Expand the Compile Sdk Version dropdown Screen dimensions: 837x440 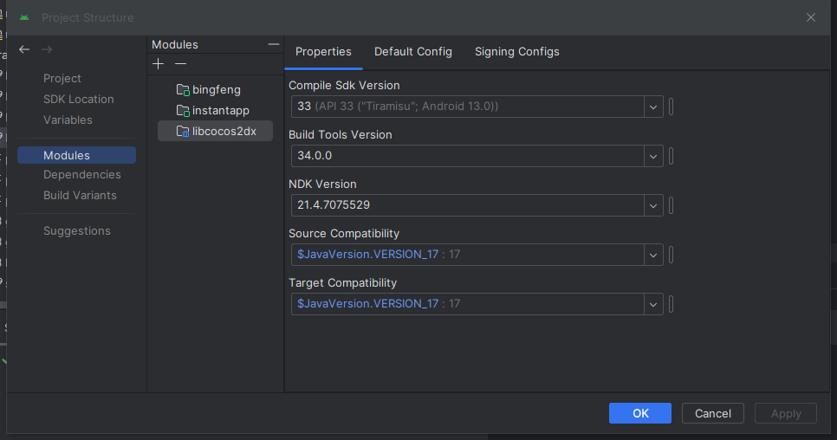(x=653, y=107)
